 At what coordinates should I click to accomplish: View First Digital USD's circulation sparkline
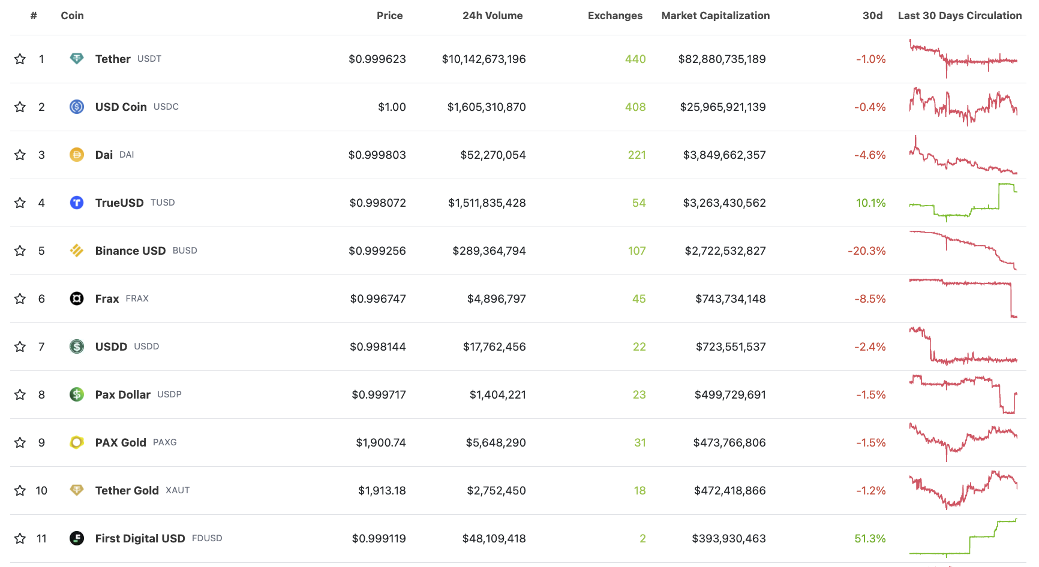[x=963, y=538]
